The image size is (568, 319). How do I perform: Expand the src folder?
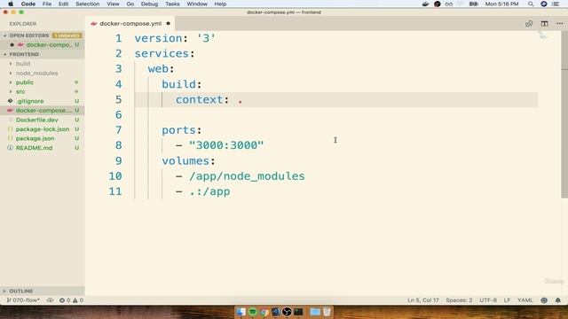(20, 92)
